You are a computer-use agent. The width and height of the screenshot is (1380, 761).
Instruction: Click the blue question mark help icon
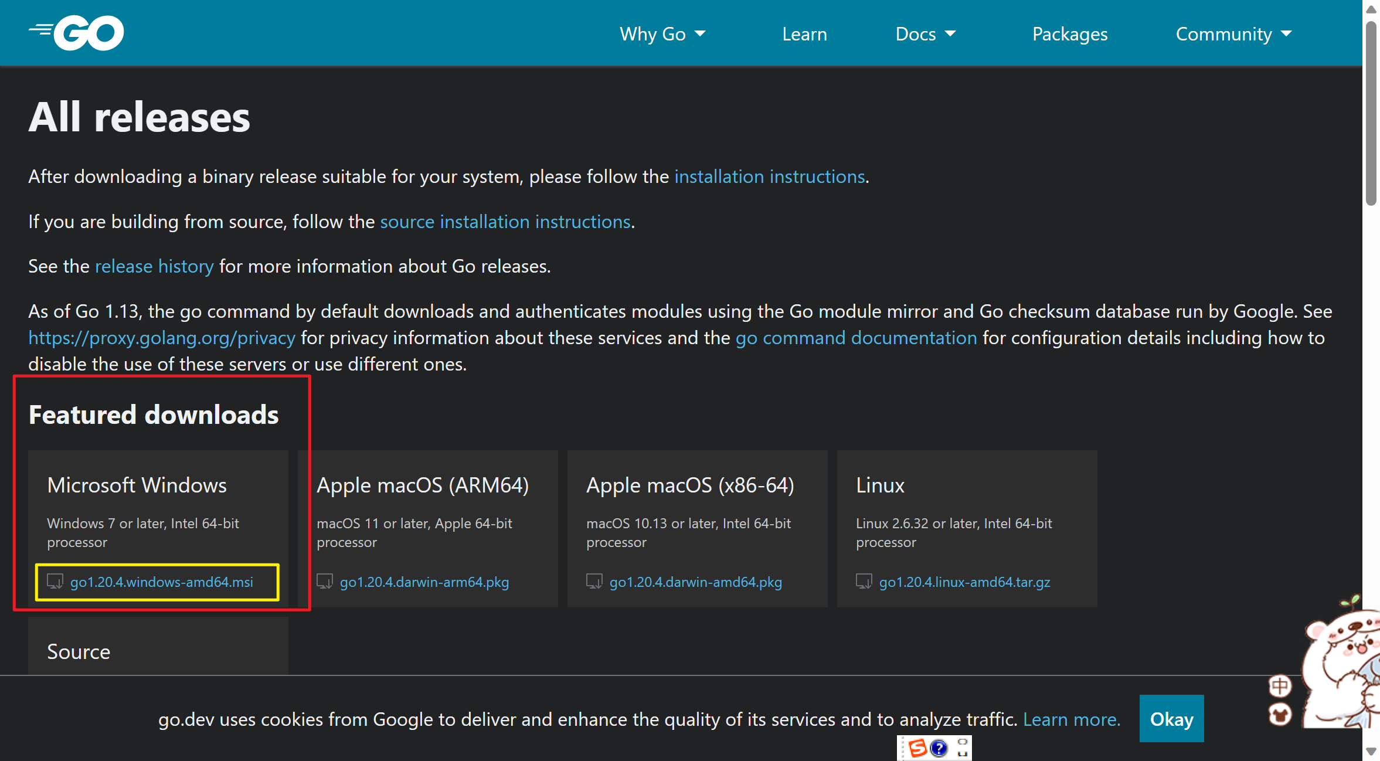click(x=939, y=748)
